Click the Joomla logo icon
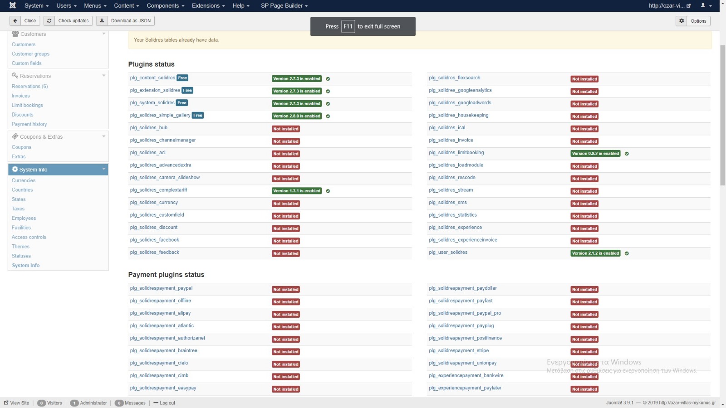 [x=13, y=5]
